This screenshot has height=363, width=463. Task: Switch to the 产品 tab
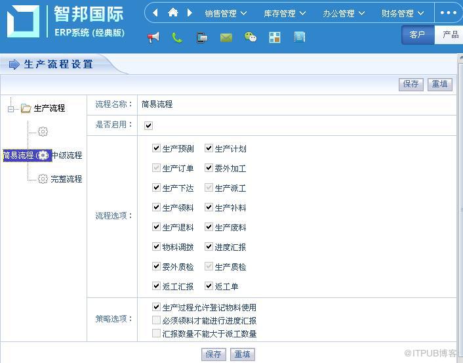[x=450, y=35]
